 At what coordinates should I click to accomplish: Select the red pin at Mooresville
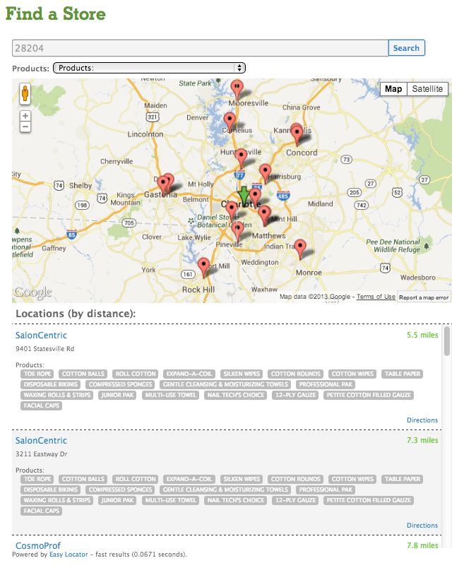[237, 90]
